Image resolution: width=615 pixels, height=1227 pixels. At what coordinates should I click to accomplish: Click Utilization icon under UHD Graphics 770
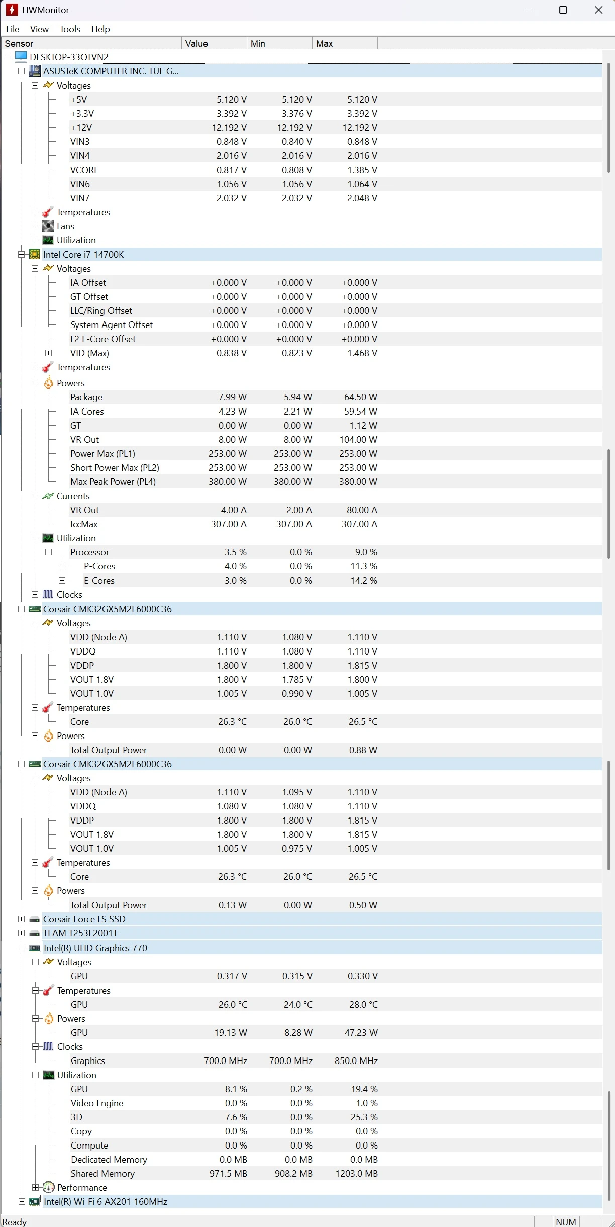coord(49,1075)
